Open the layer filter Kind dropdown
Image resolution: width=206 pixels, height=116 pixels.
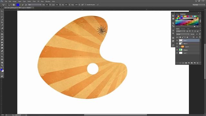click(181, 31)
